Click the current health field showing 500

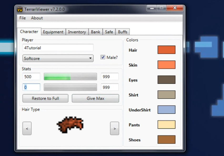(31, 77)
